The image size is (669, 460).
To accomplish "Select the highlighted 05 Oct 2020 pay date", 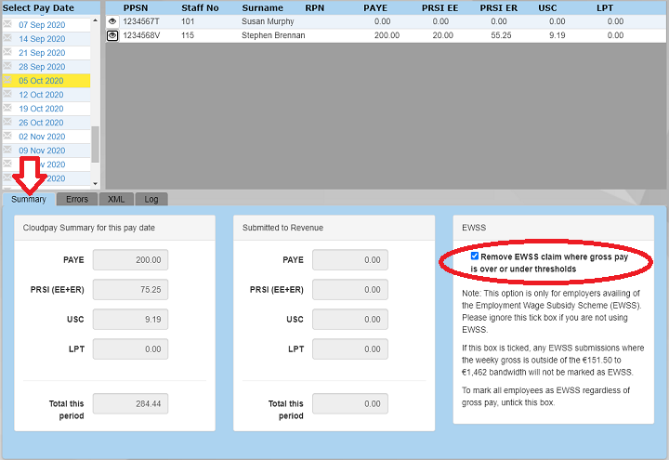I will pos(42,81).
